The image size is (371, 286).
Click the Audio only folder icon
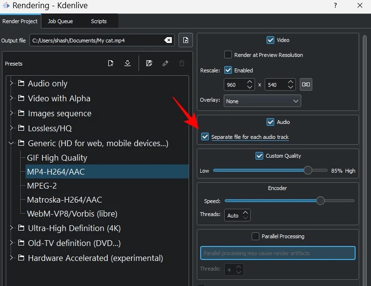[21, 83]
